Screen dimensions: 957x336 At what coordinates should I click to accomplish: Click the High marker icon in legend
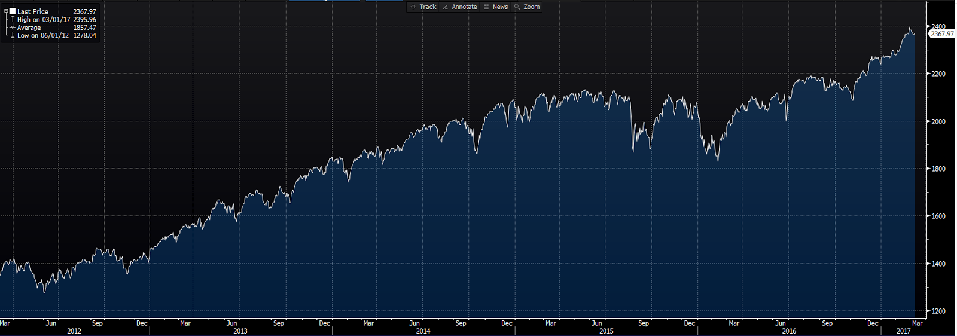pyautogui.click(x=13, y=19)
